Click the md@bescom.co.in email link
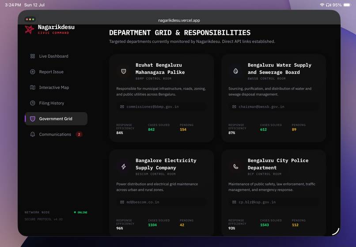The image size is (356, 247). (143, 202)
